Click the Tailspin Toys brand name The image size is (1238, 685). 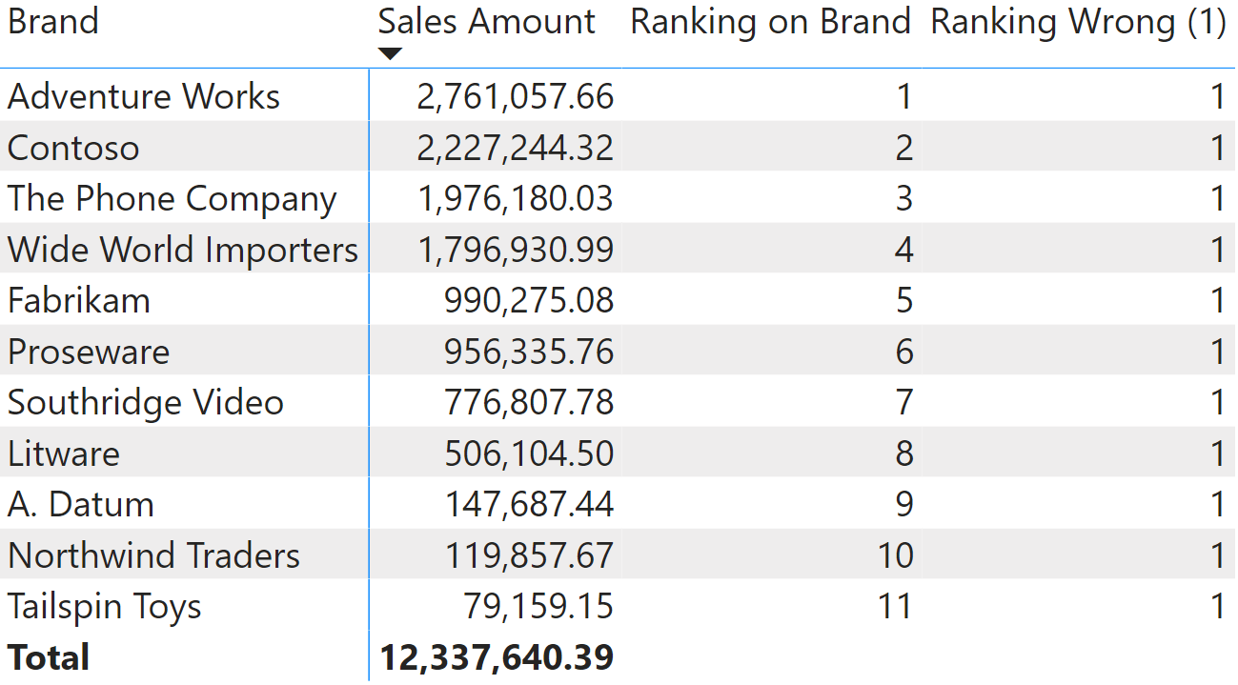(105, 607)
